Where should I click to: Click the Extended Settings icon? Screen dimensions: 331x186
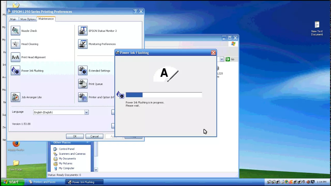click(83, 71)
